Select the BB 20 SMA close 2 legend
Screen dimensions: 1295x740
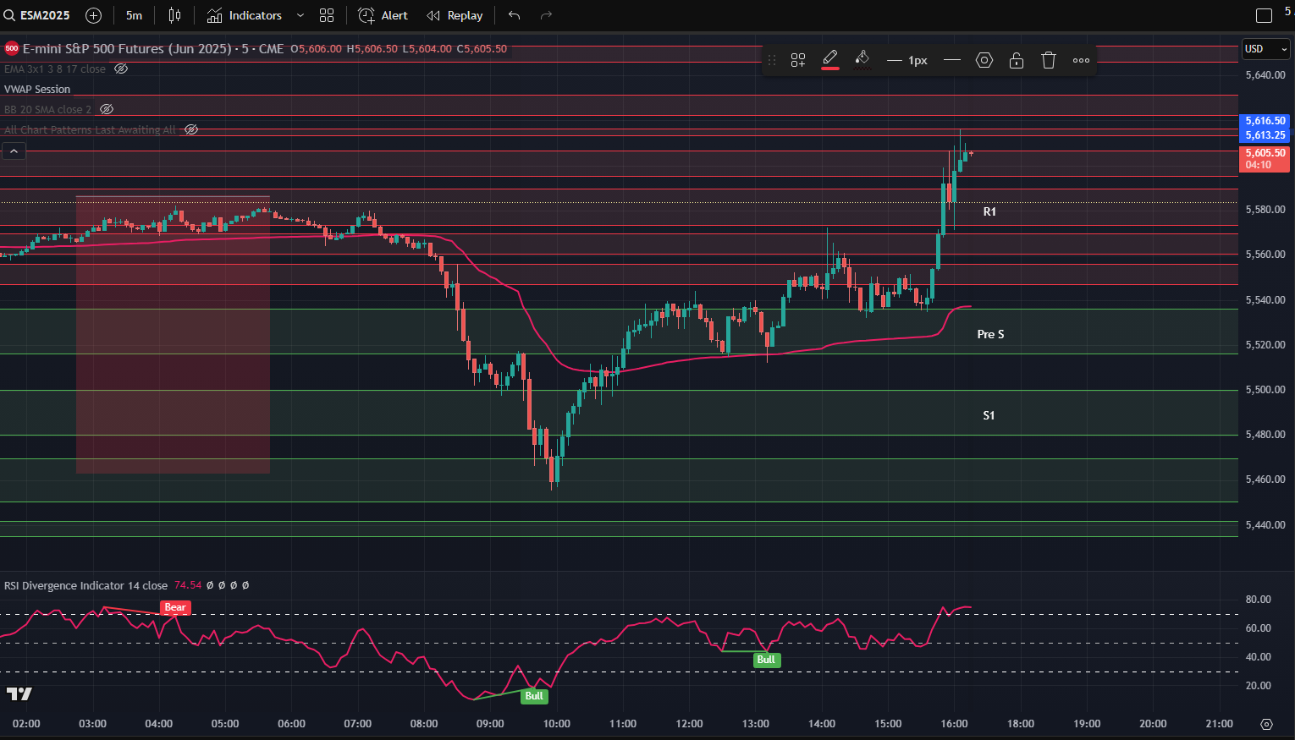click(47, 109)
